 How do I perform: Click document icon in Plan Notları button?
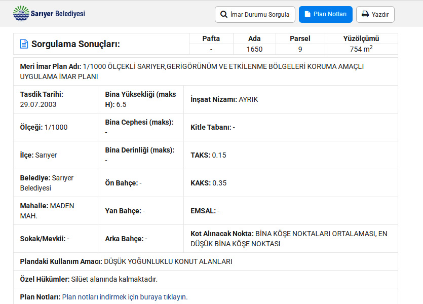(x=307, y=14)
